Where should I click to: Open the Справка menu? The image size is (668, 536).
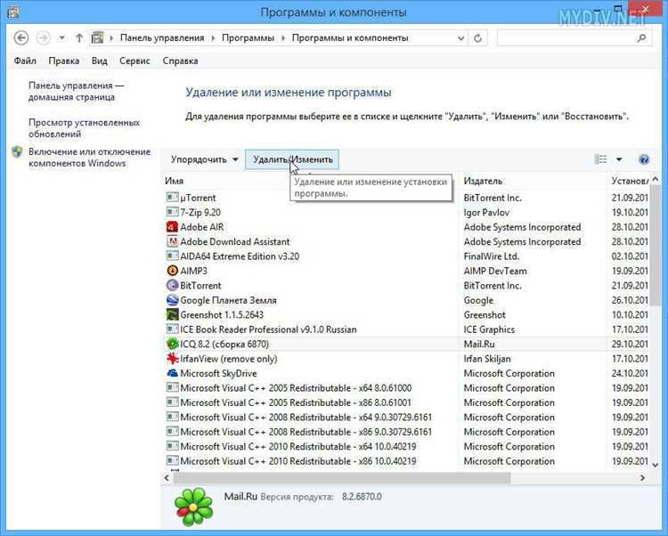180,61
